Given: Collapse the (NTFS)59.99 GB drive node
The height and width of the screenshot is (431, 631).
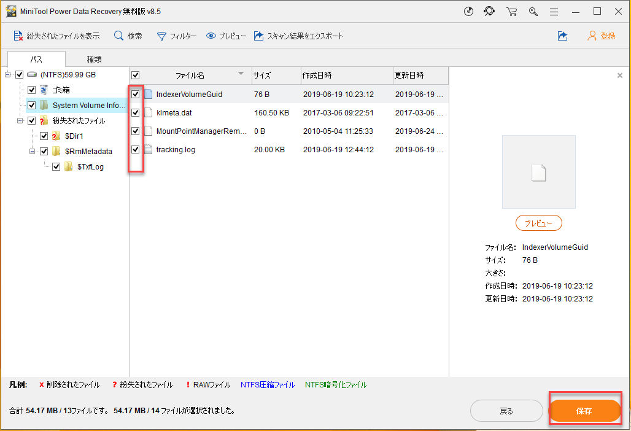Looking at the screenshot, I should [x=7, y=74].
